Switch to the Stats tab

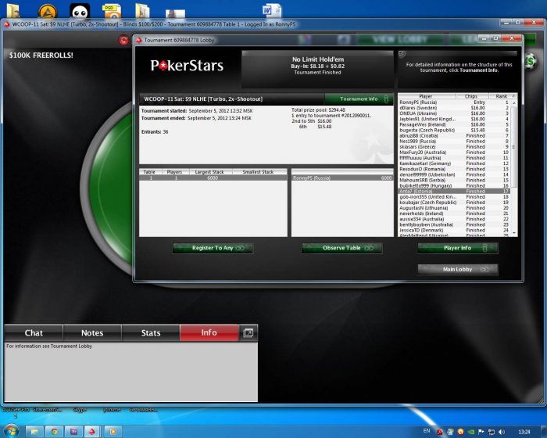click(151, 333)
